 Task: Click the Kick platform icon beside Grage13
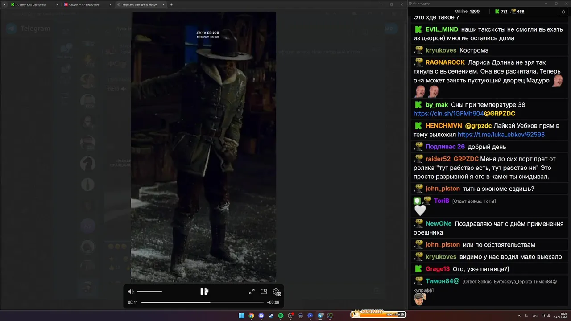point(418,269)
